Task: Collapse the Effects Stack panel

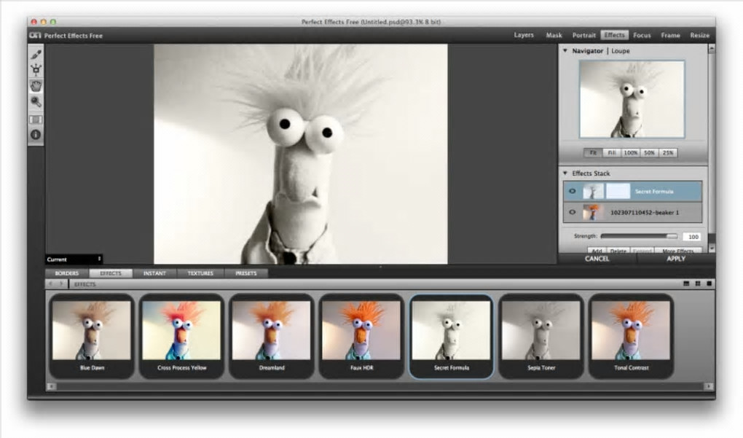Action: (x=565, y=173)
